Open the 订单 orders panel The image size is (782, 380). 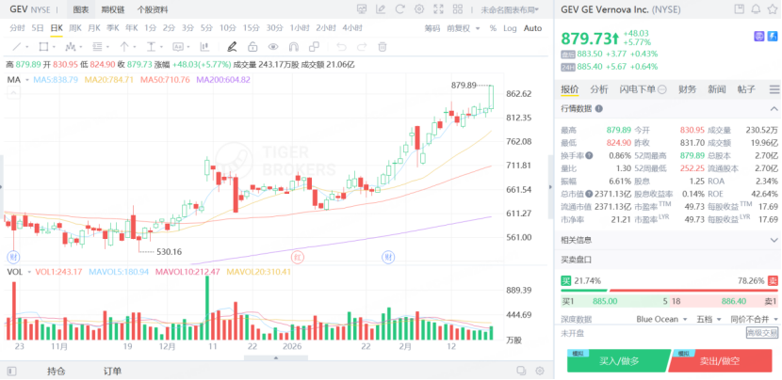pos(112,371)
